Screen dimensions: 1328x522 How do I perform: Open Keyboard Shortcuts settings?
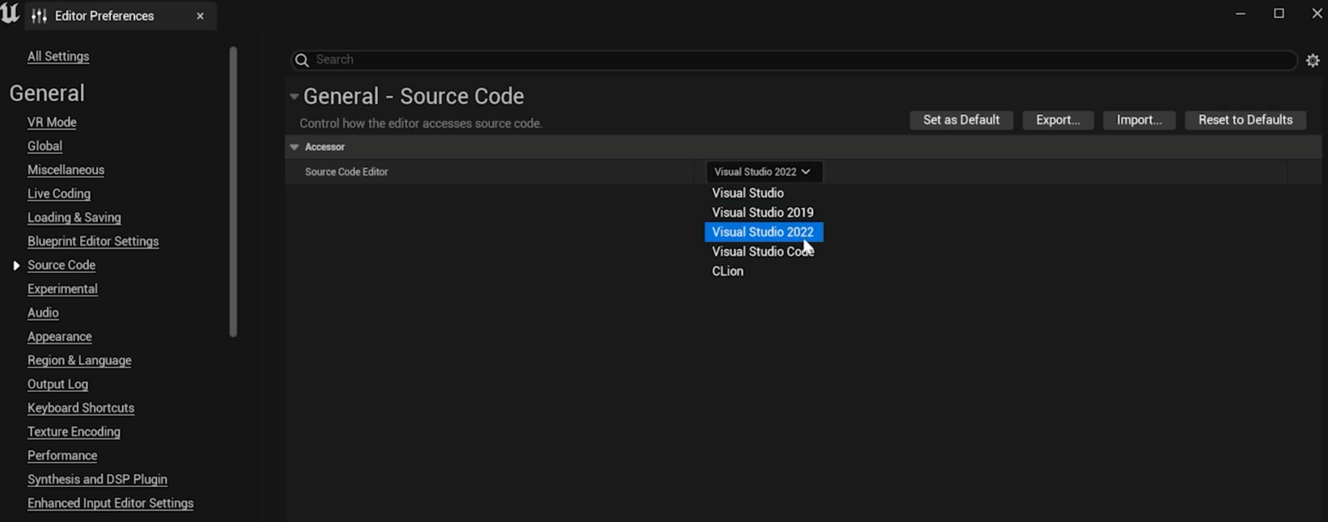click(81, 408)
